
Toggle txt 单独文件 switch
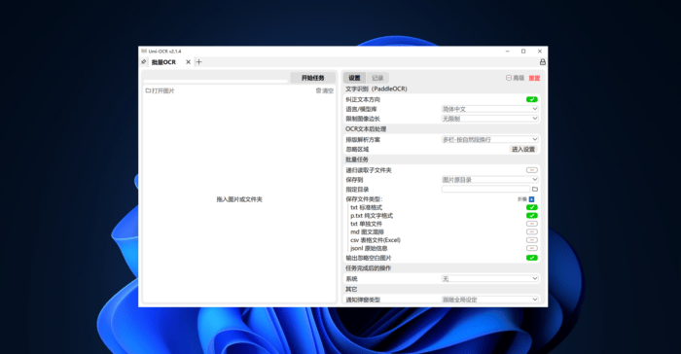pyautogui.click(x=531, y=224)
